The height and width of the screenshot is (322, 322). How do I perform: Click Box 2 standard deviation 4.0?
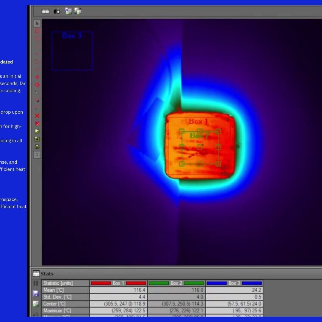click(177, 297)
